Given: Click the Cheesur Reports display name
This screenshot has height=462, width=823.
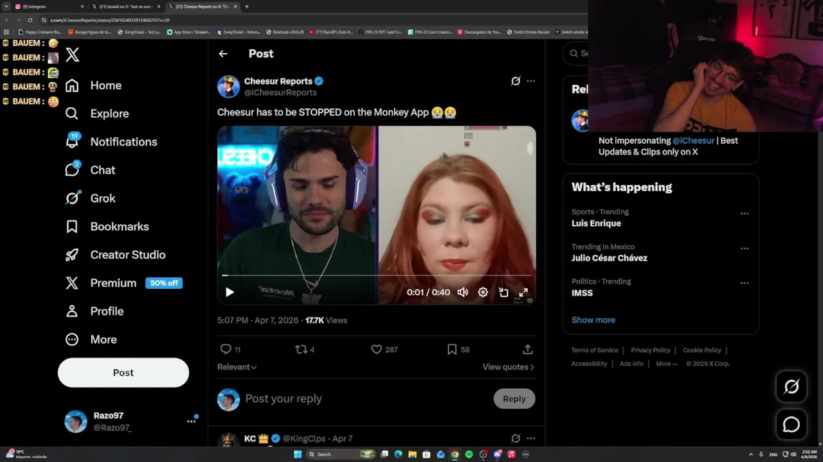Looking at the screenshot, I should click(278, 81).
